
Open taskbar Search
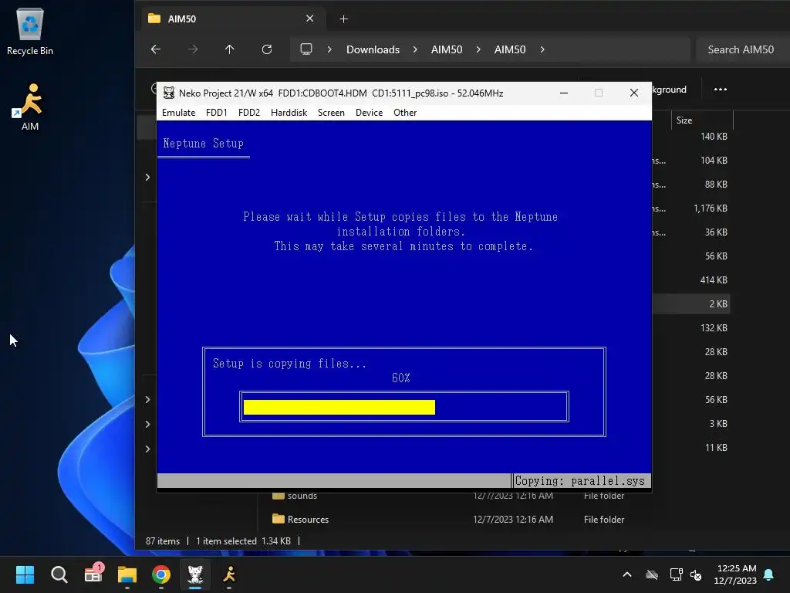(x=59, y=574)
